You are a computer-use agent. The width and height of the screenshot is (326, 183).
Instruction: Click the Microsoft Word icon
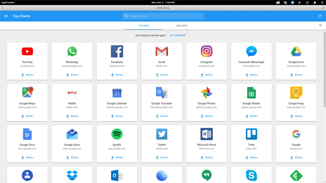coord(206,134)
